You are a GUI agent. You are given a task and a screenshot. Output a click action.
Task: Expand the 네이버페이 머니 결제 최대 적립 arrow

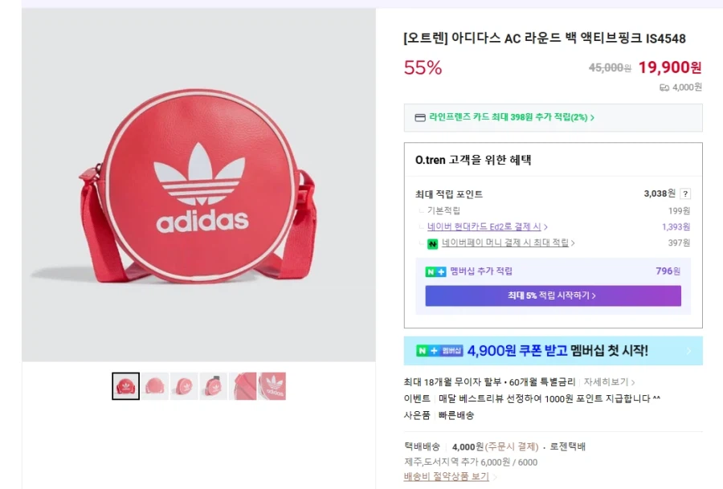point(573,242)
